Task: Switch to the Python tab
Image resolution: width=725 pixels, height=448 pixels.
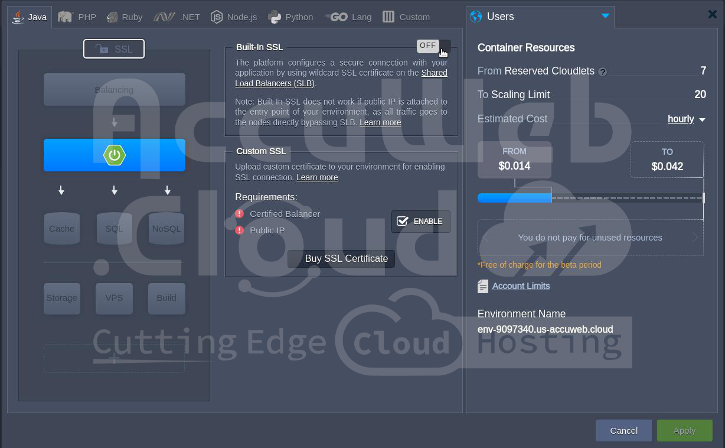Action: (290, 17)
